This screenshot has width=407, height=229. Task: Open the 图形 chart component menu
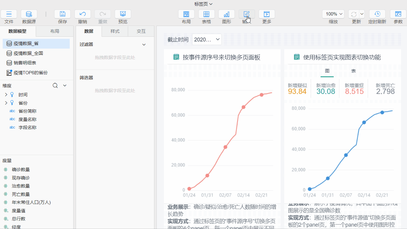point(226,14)
